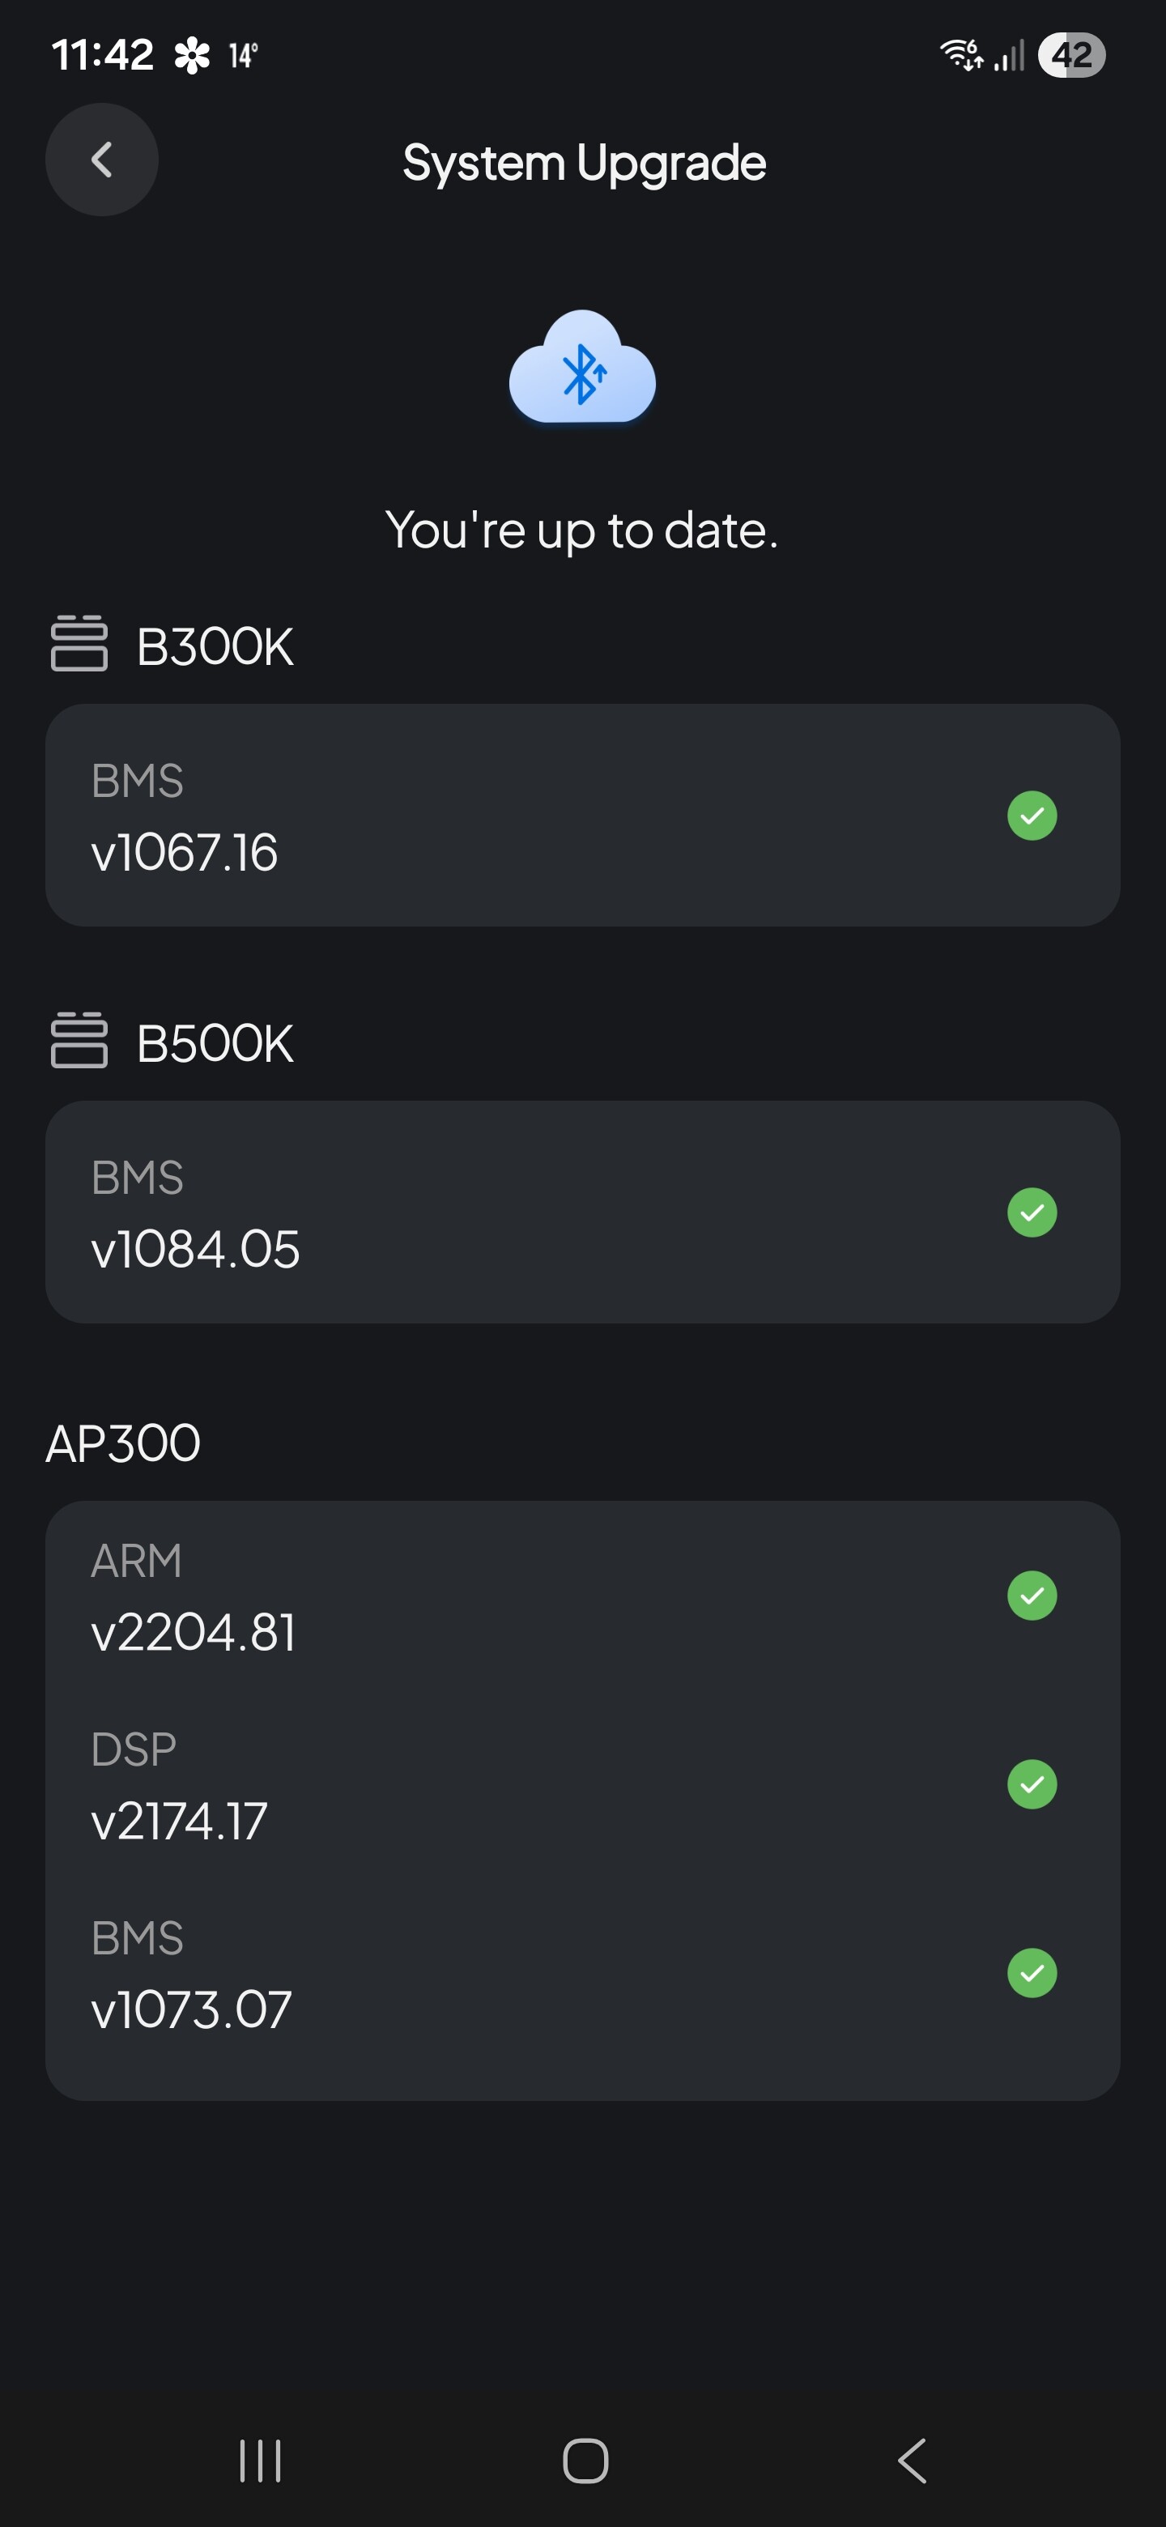1166x2527 pixels.
Task: Tap the AP300 section header label
Action: [x=124, y=1444]
